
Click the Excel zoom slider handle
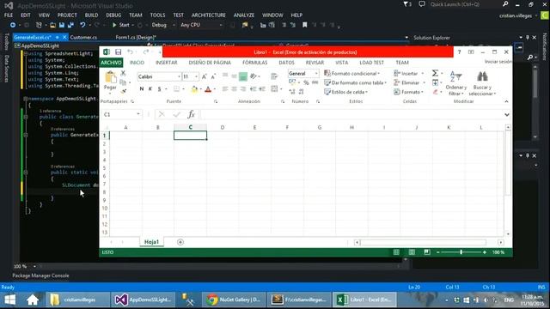click(x=461, y=252)
